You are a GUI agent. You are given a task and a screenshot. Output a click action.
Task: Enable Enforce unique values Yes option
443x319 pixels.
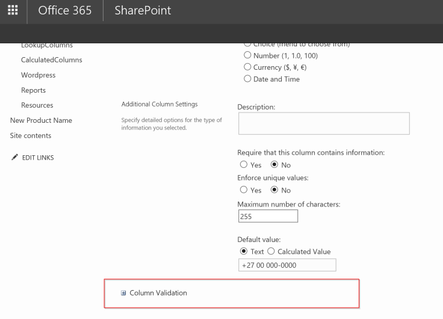tap(244, 190)
